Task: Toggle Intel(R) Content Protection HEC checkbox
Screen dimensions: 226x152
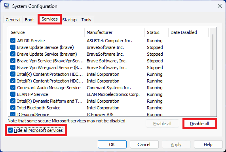Action: tap(13, 74)
